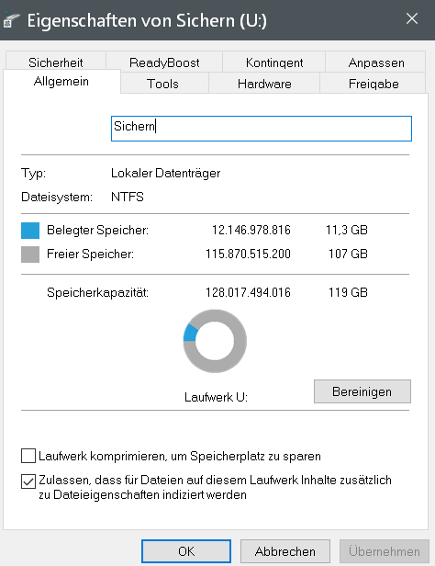Go to the Anpassen tab

[x=376, y=62]
